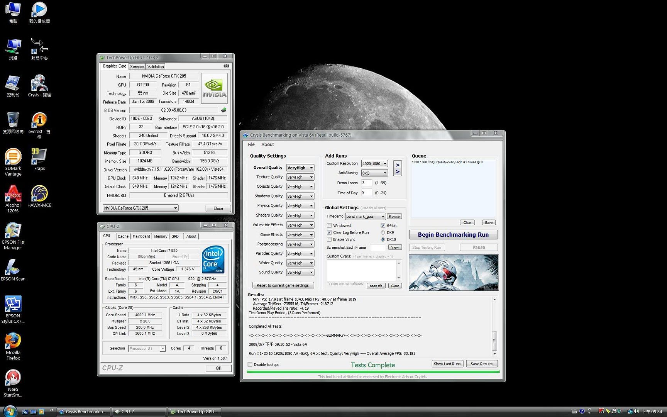This screenshot has height=417, width=667.
Task: Toggle the Windowed checkbox
Action: click(x=329, y=225)
